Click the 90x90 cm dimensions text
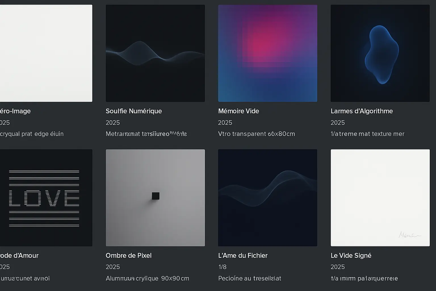Screen dimensions: 436x291 pyautogui.click(x=175, y=278)
